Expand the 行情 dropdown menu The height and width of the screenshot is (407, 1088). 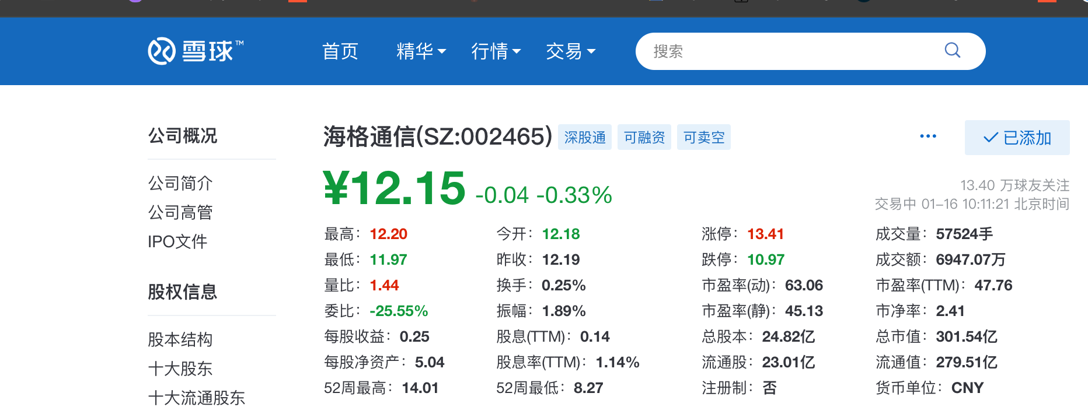(496, 51)
